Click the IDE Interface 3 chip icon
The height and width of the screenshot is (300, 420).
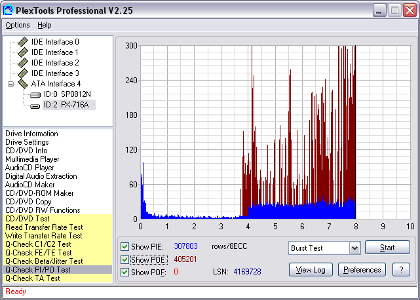tap(23, 73)
